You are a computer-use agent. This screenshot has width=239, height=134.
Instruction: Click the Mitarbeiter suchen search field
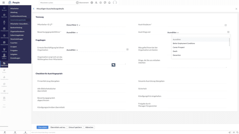coord(56,3)
